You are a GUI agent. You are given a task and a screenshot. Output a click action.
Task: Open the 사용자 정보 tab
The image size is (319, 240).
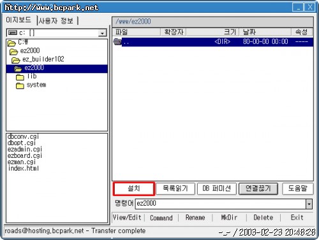click(56, 21)
